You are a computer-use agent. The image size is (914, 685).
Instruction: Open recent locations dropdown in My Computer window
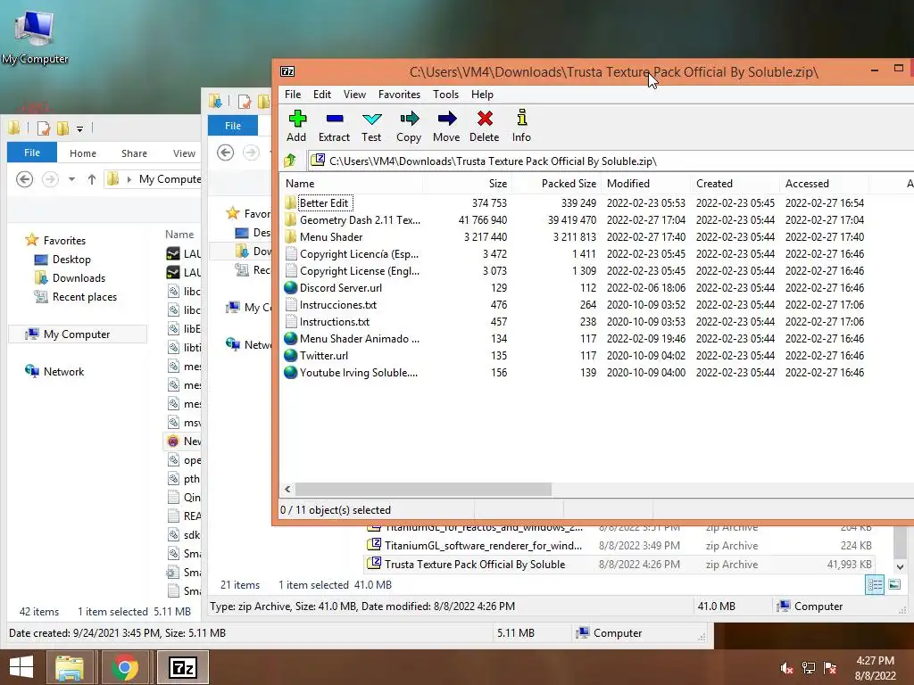click(x=71, y=179)
